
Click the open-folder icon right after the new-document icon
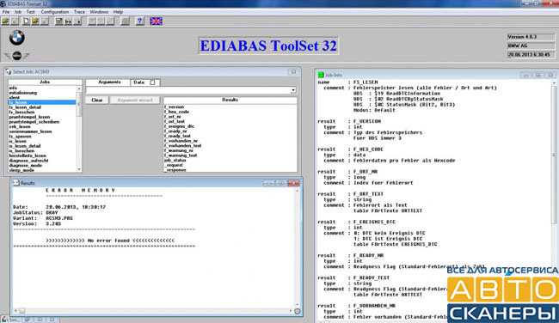(35, 21)
